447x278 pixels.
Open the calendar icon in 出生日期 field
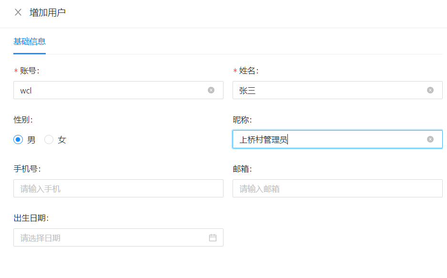[x=213, y=237]
